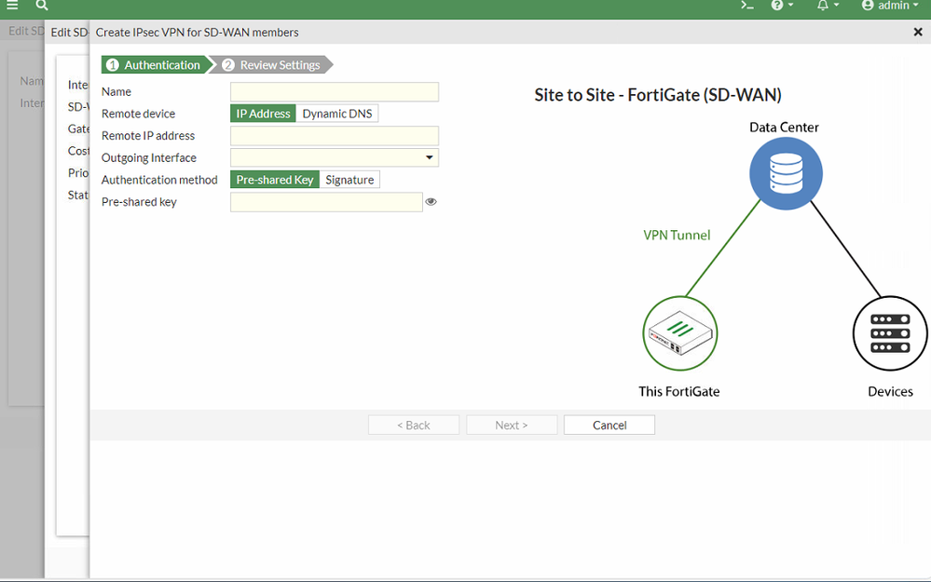Toggle pre-shared key visibility eye icon
The height and width of the screenshot is (582, 931).
pyautogui.click(x=431, y=202)
